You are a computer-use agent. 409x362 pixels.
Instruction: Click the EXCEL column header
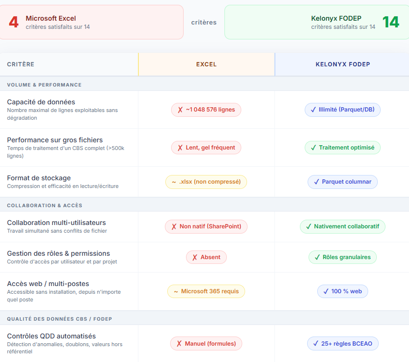coord(206,64)
